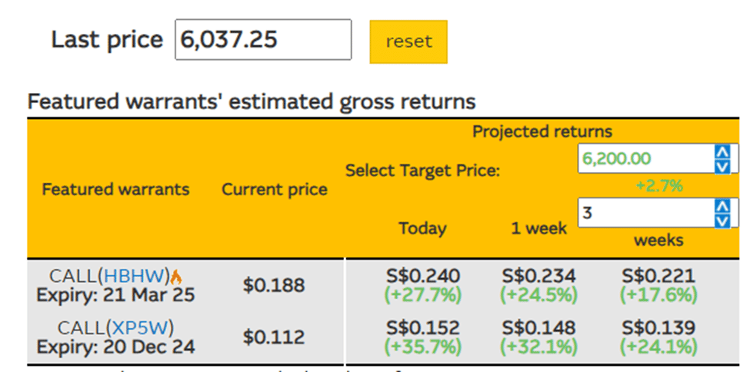Click XP5W 1 week projection S$0.148
The height and width of the screenshot is (372, 750).
point(538,328)
